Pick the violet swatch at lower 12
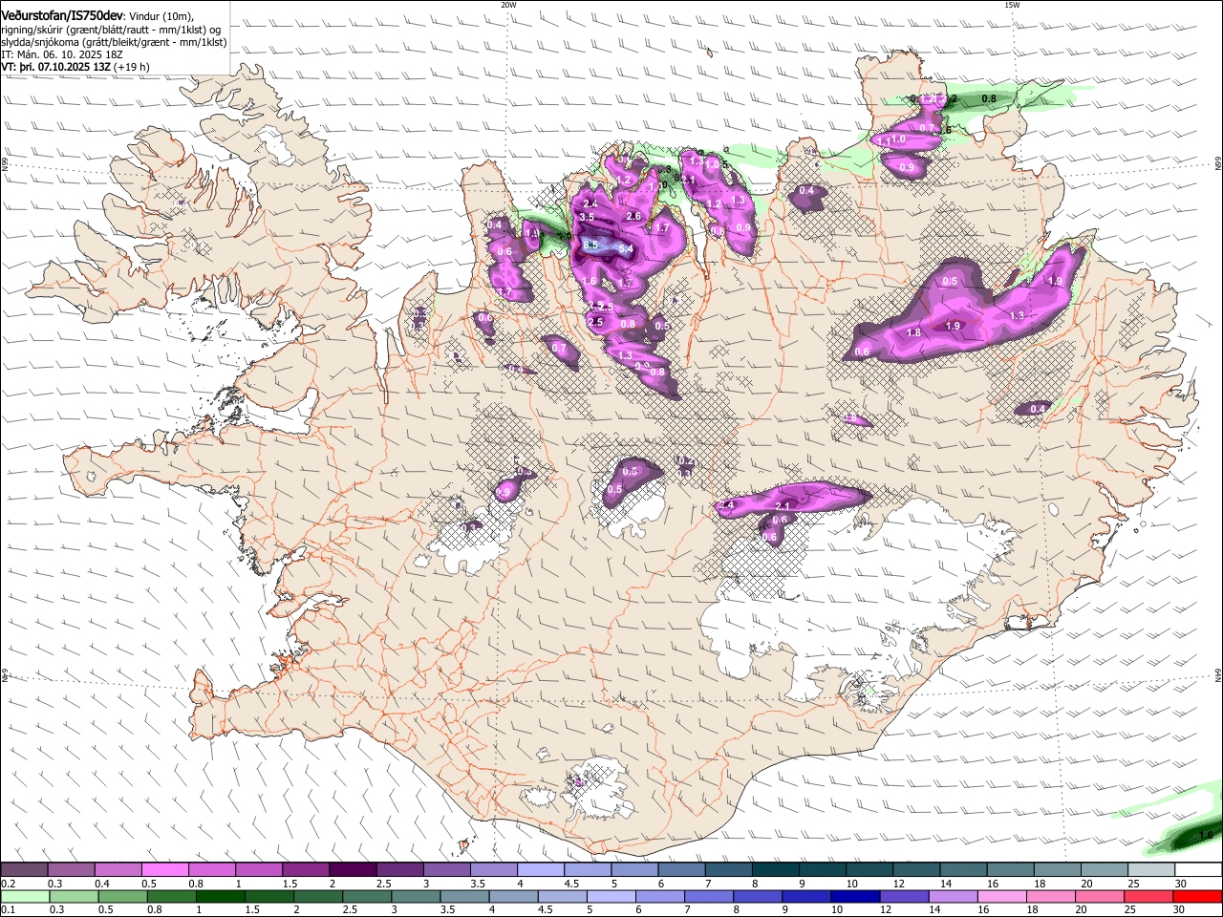Viewport: 1223px width, 917px height. coord(904,897)
